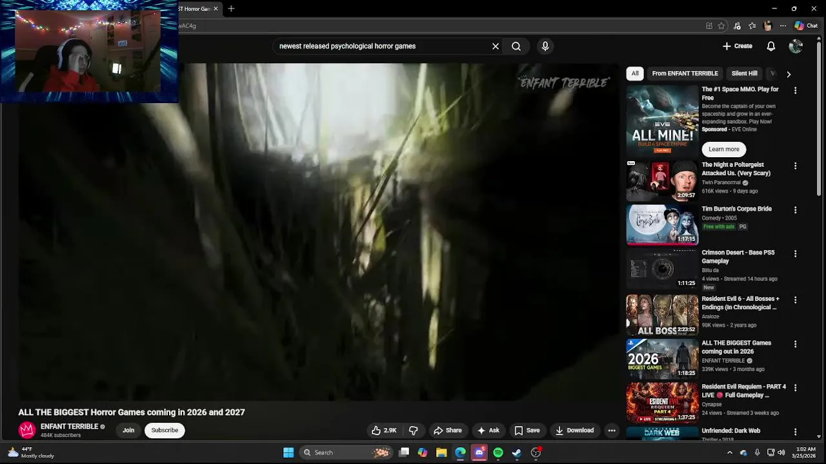Select the All filter chip
826x464 pixels.
point(635,73)
